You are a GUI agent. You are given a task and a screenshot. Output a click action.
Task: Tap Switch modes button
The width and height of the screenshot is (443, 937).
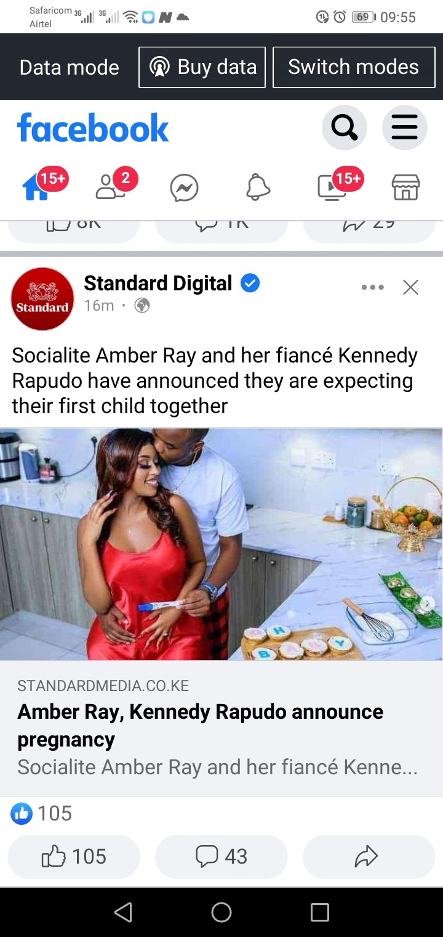pos(354,67)
